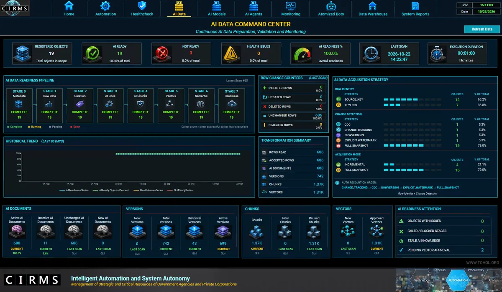
Task: Click the Not Ready red X icon
Action: click(x=161, y=53)
